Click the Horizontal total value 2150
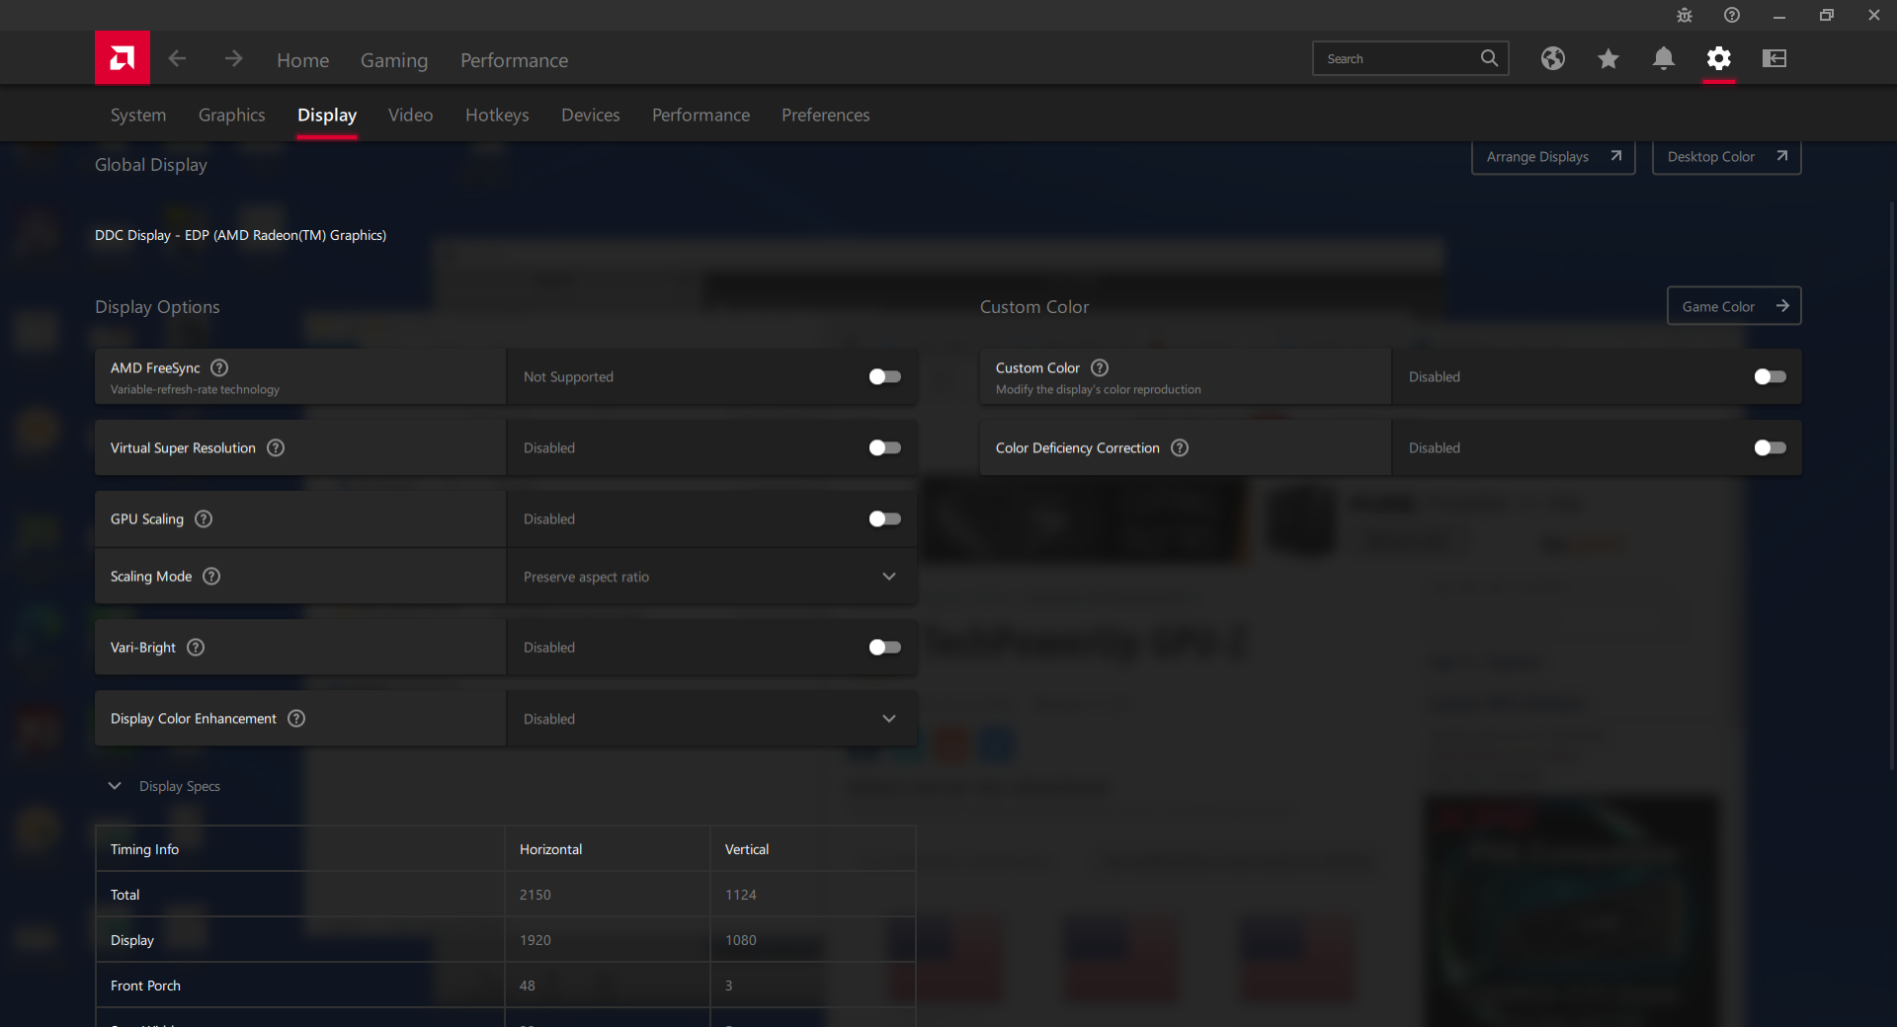 [536, 895]
